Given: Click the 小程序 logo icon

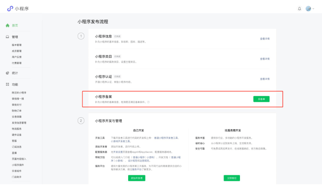Looking at the screenshot, I should click(x=10, y=9).
